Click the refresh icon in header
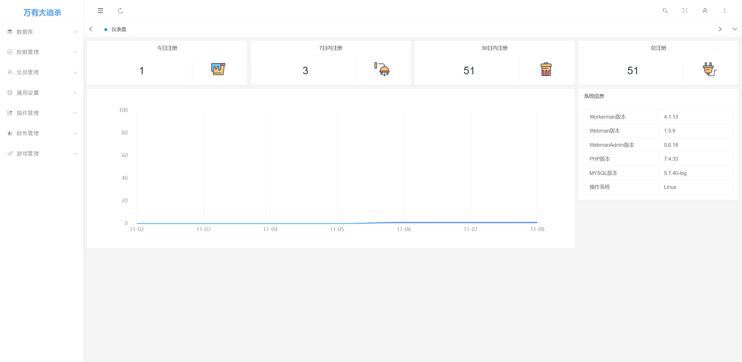This screenshot has width=742, height=362. (x=121, y=11)
